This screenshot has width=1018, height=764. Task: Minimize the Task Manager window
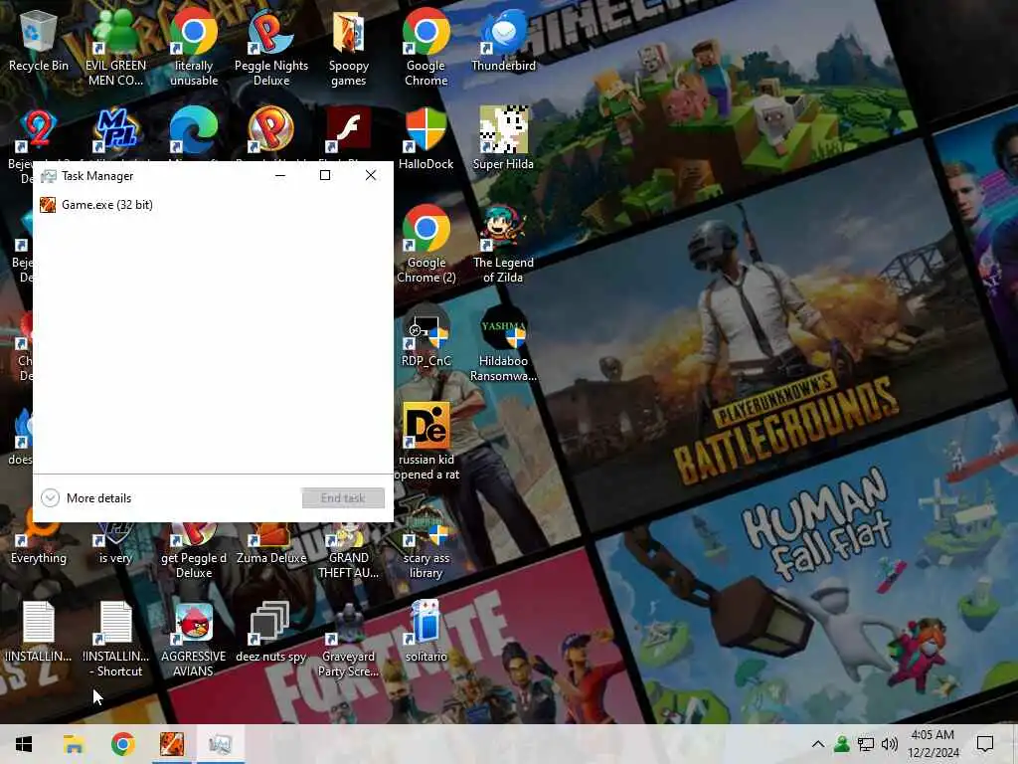tap(279, 175)
